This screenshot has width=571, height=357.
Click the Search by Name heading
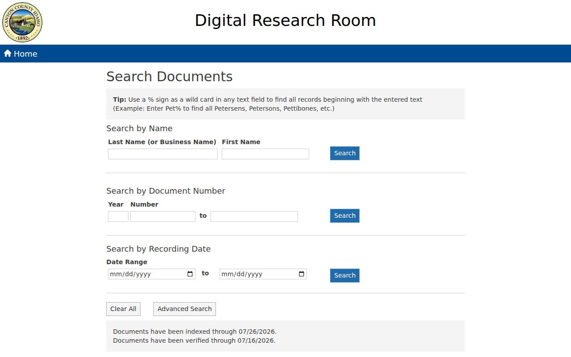pos(139,129)
